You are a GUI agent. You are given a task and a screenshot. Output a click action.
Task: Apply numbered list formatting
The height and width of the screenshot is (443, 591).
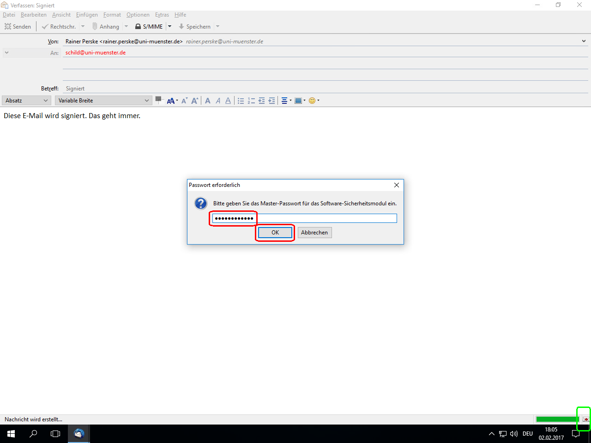pos(251,101)
